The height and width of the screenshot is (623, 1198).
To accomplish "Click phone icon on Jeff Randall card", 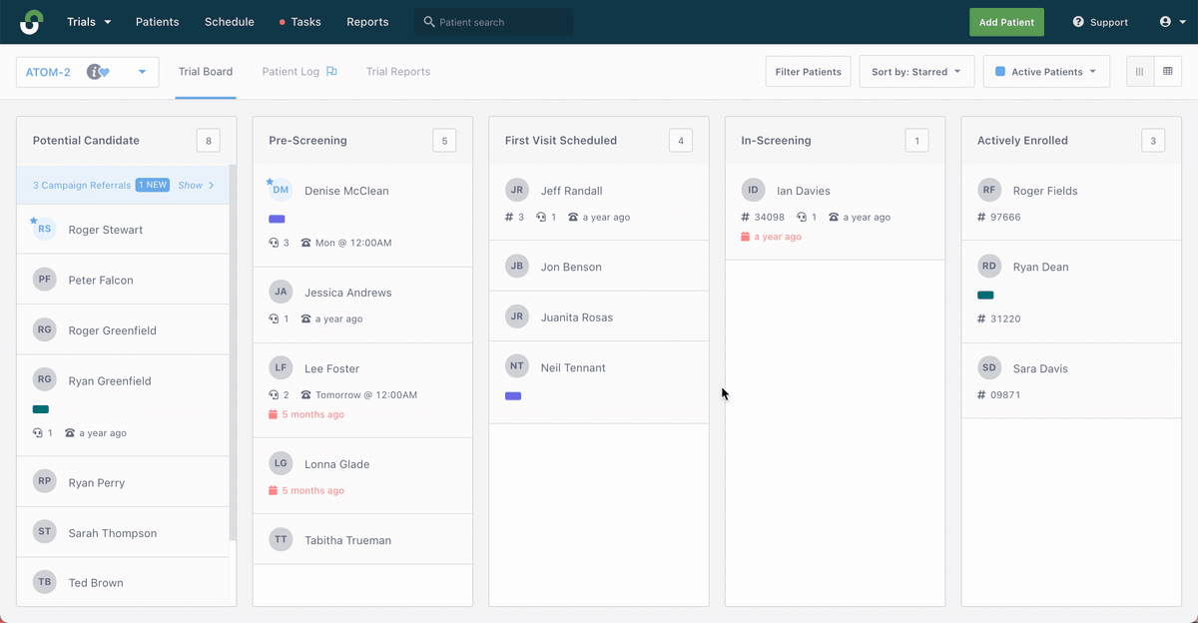I will [573, 217].
